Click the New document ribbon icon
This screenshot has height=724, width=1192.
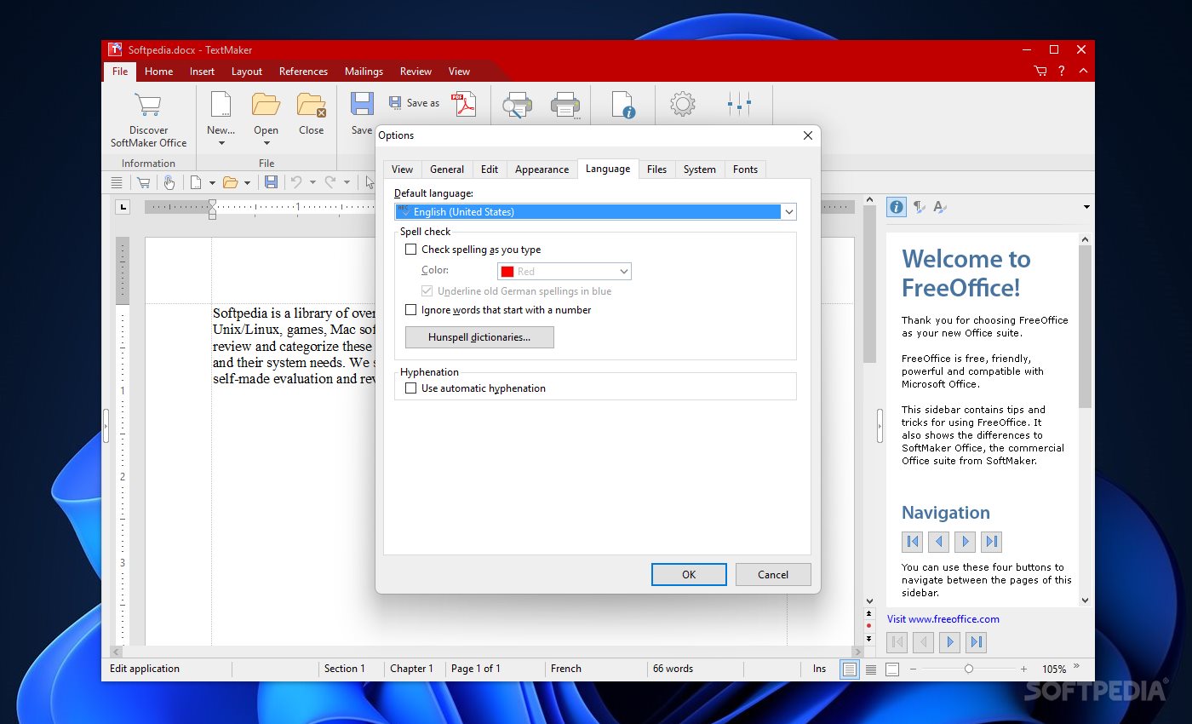(221, 105)
